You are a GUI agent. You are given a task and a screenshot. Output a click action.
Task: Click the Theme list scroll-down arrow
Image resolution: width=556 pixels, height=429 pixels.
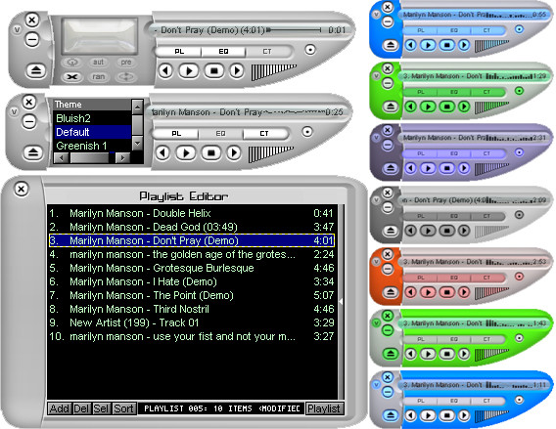point(138,144)
